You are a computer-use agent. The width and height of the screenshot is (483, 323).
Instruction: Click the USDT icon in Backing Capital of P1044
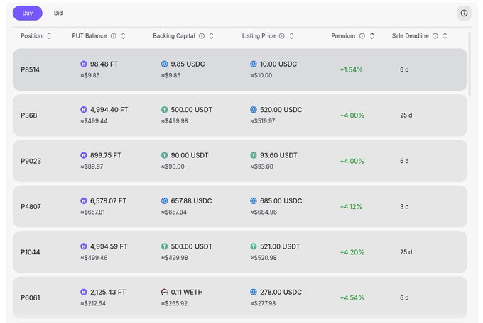tap(165, 246)
